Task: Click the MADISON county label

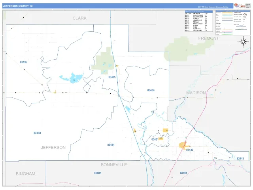Action: coord(196,93)
